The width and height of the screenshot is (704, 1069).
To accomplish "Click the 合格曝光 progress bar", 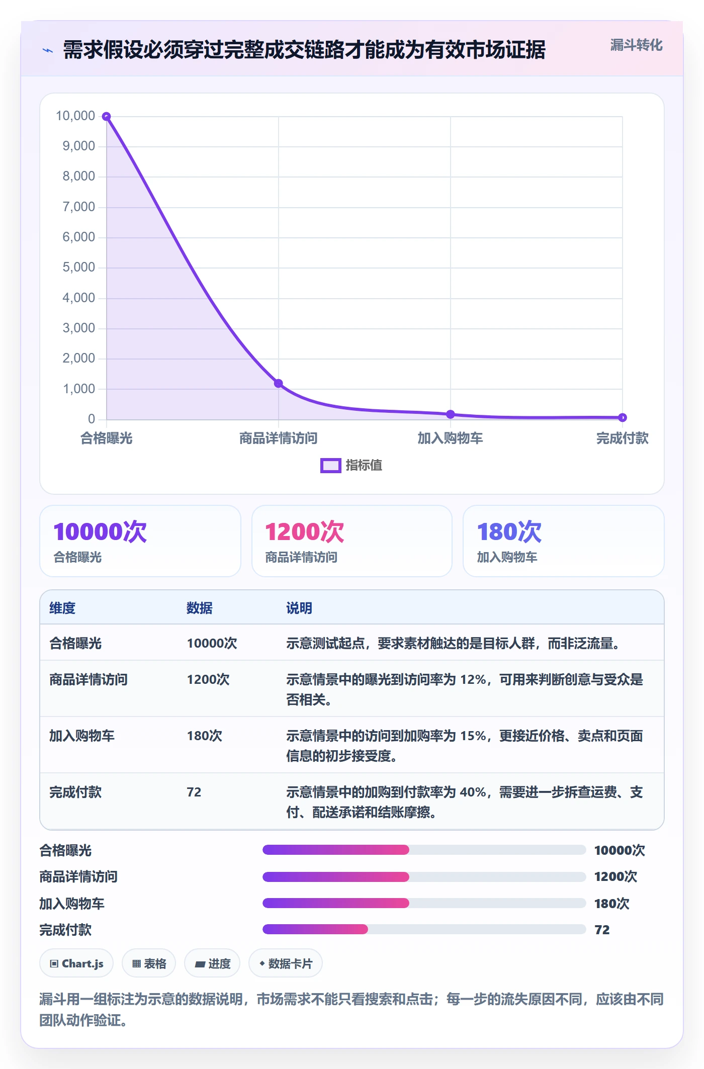I will [424, 850].
